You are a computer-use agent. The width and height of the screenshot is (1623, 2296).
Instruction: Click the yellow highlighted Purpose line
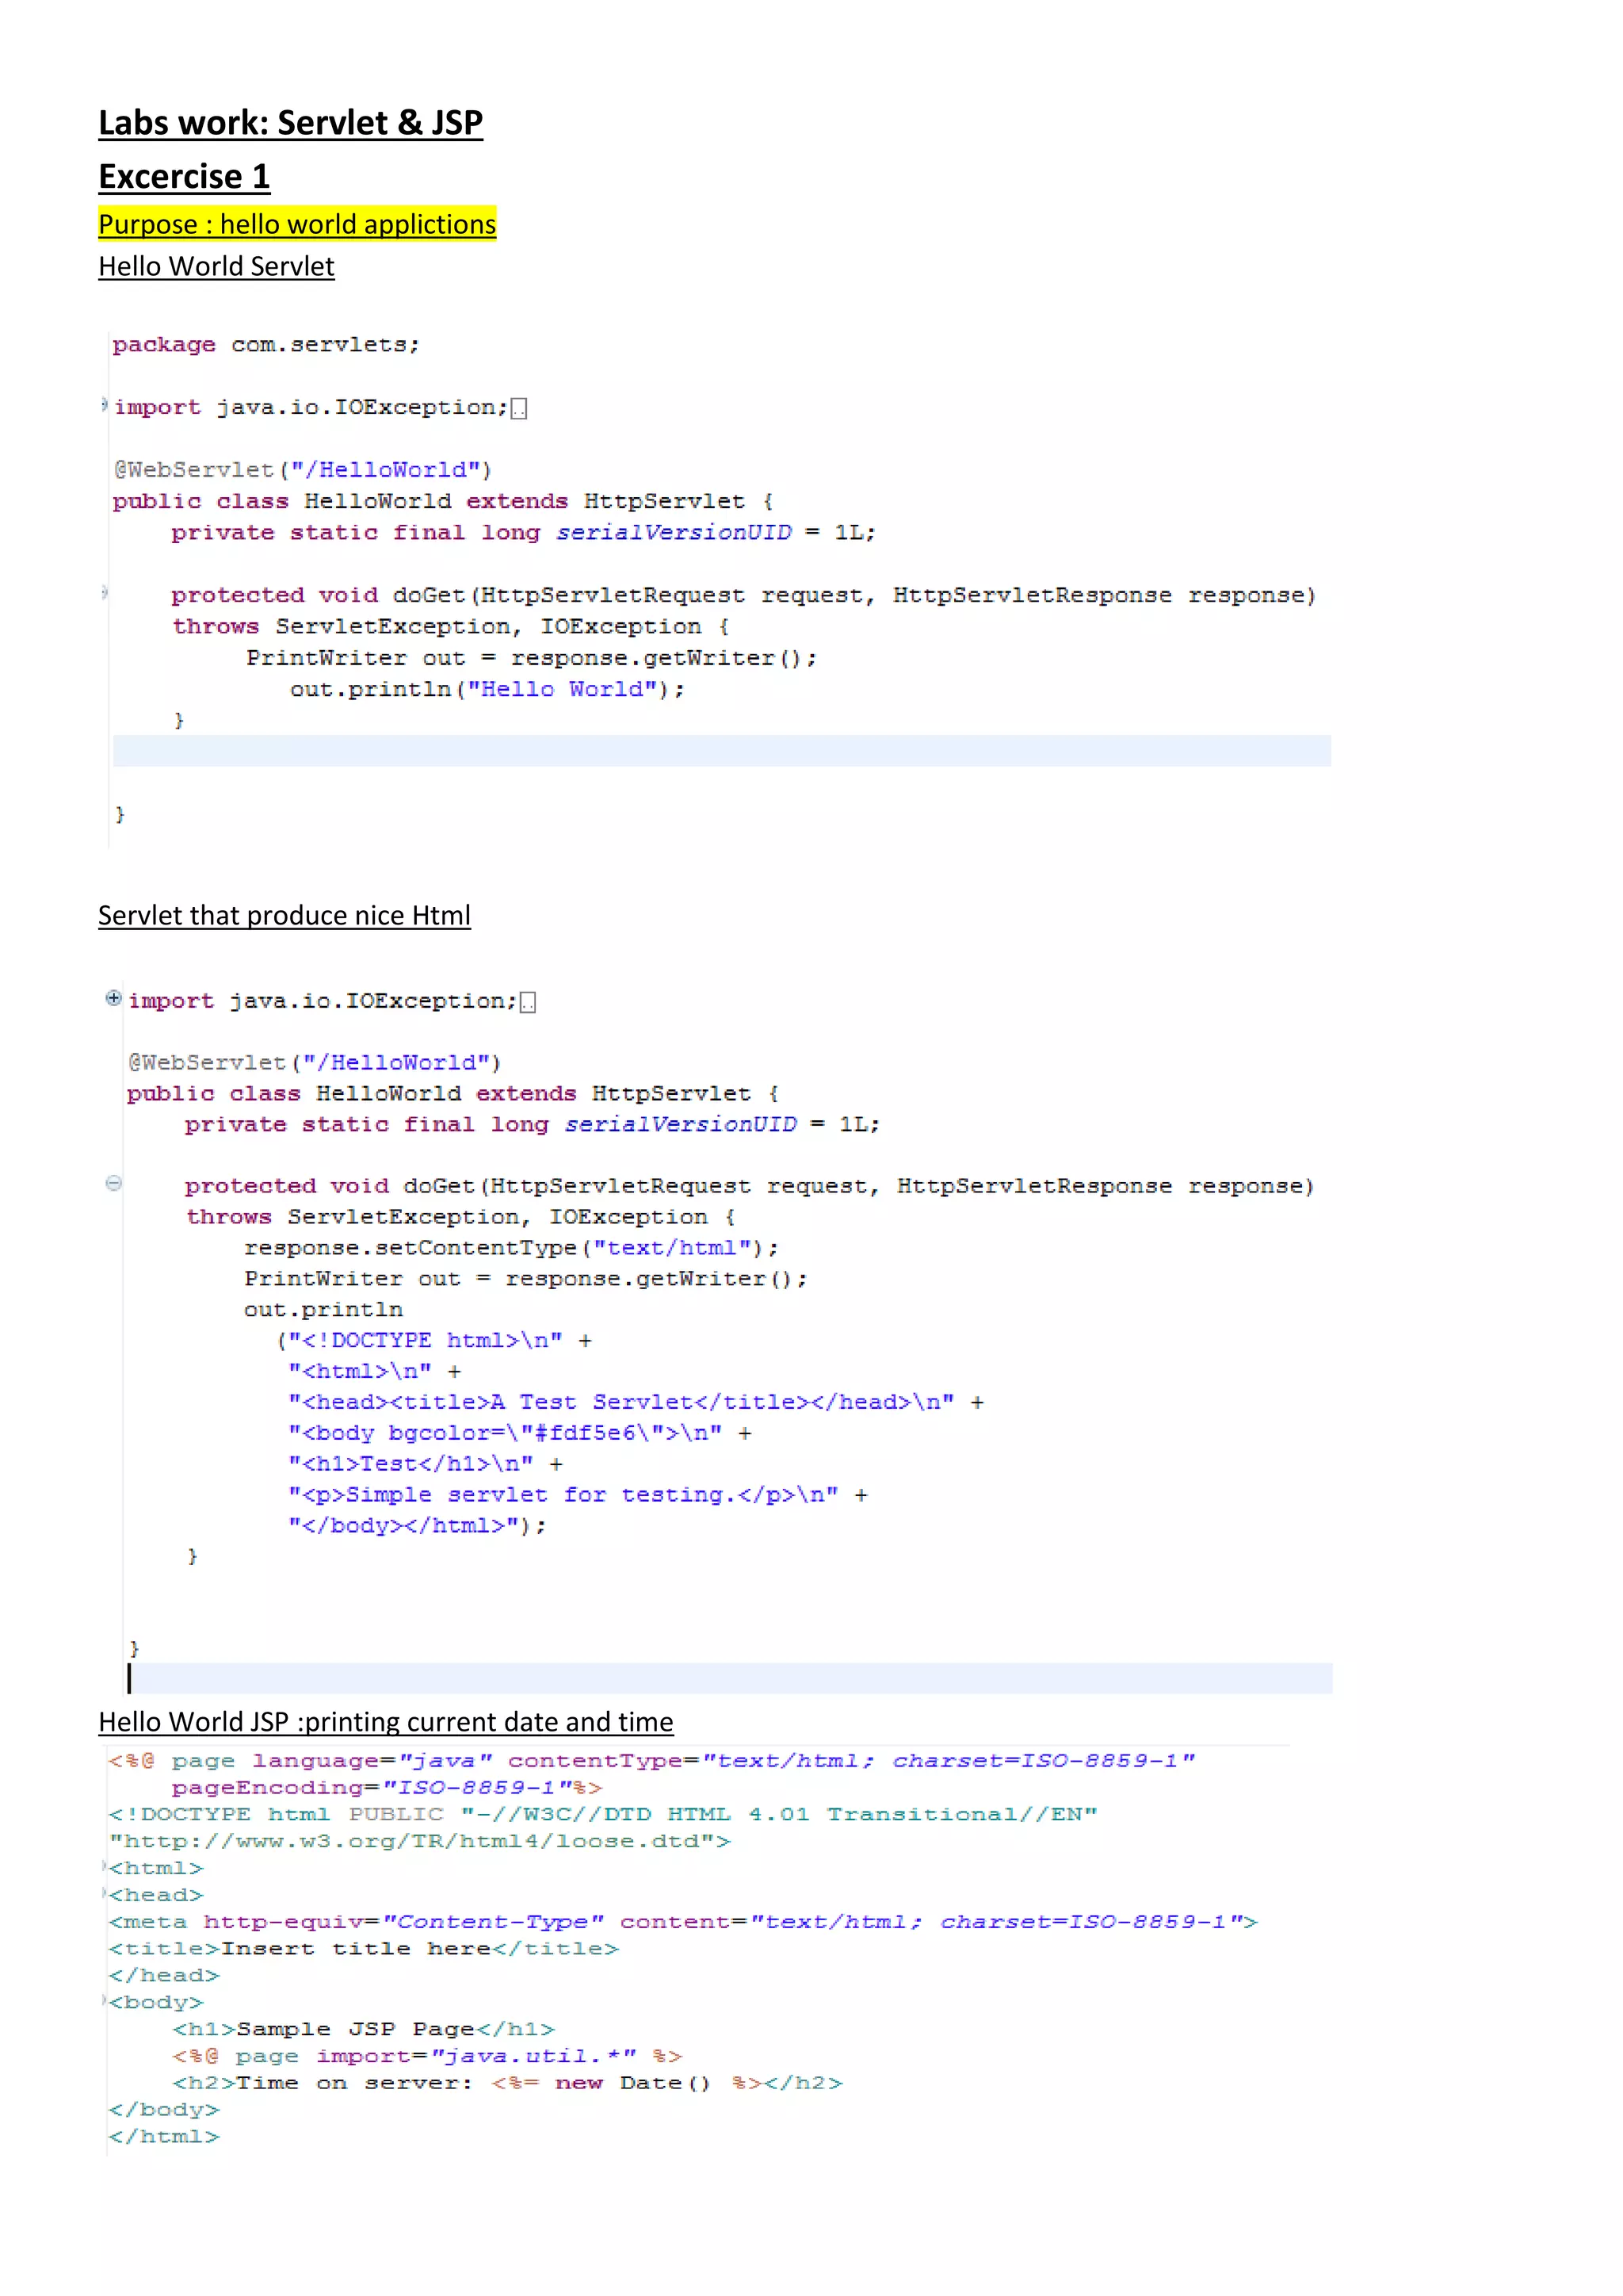tap(297, 224)
